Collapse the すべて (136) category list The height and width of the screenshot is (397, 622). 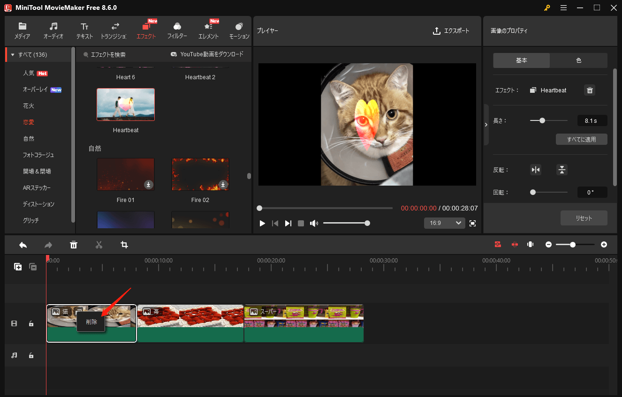pos(12,54)
